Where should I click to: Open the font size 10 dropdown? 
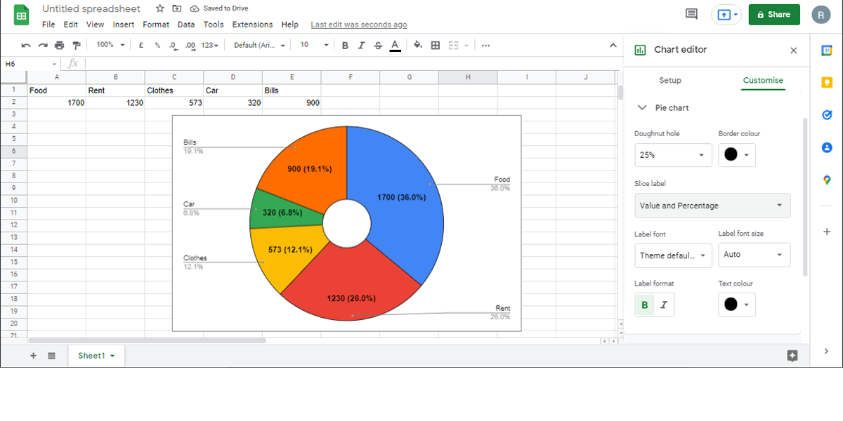(x=314, y=45)
